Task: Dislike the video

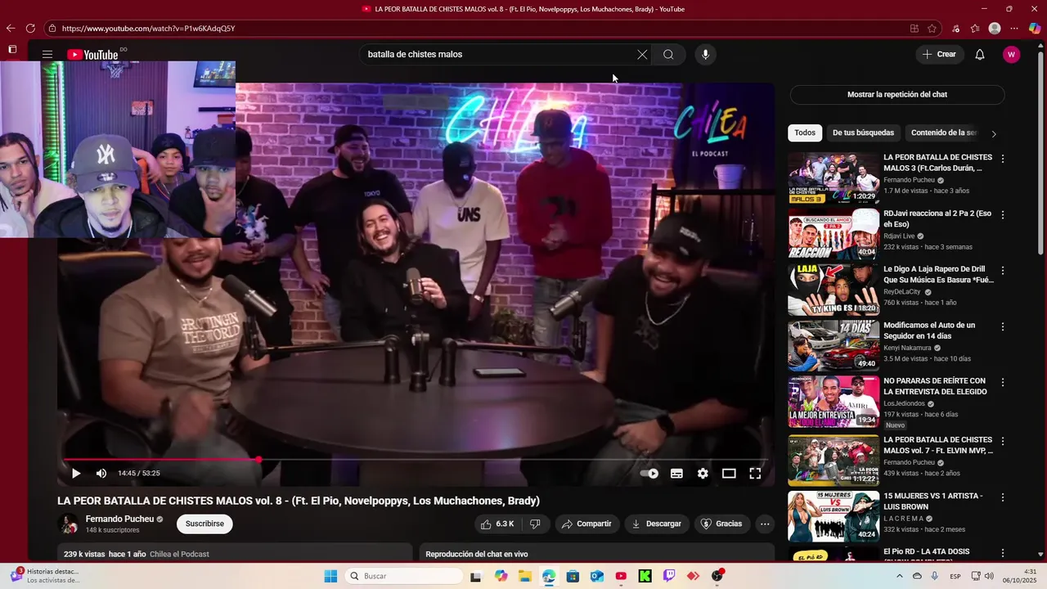Action: [x=535, y=524]
